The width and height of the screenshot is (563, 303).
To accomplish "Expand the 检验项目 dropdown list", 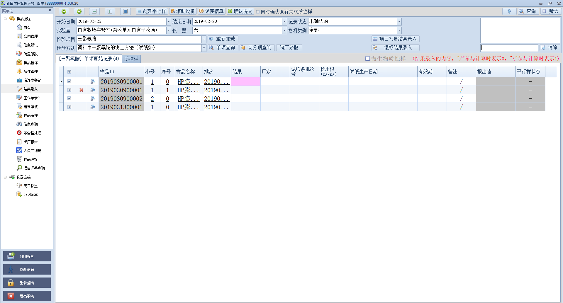I will 204,39.
